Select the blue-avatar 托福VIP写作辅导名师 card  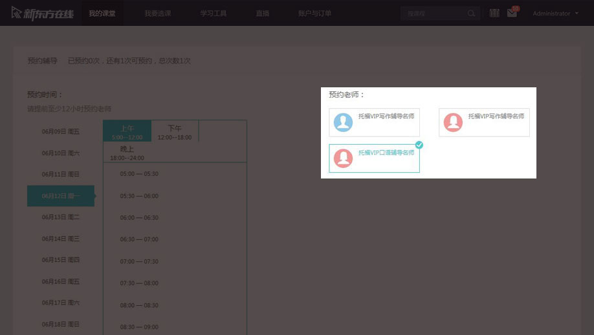(374, 122)
